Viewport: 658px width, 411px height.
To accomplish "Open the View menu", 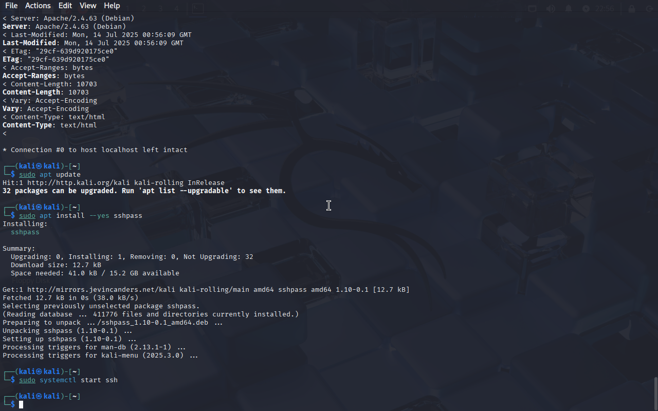I will 88,6.
